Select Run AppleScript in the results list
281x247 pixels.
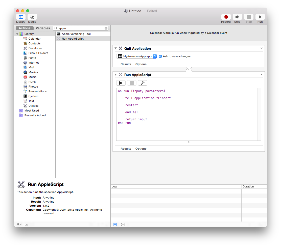tap(83, 39)
